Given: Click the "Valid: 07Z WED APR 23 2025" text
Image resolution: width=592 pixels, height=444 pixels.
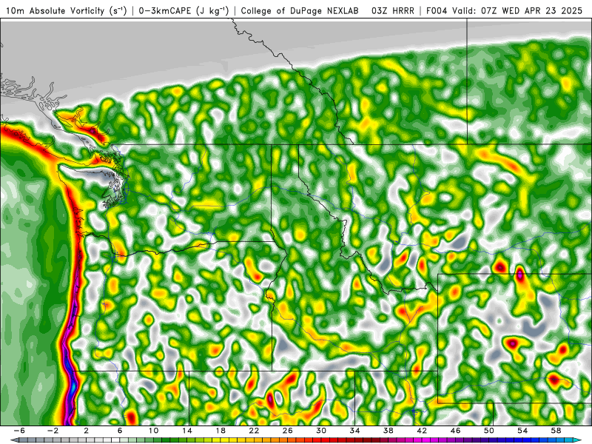Looking at the screenshot, I should tap(517, 10).
